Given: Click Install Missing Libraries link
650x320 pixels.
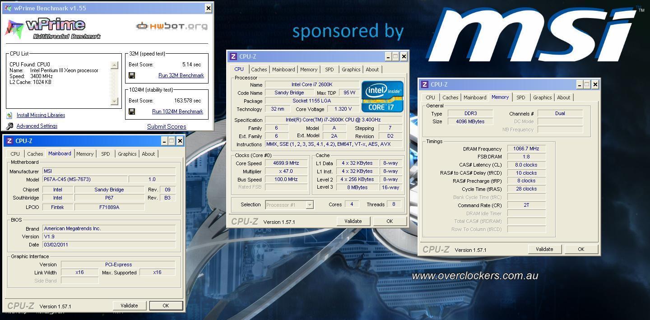Looking at the screenshot, I should pyautogui.click(x=41, y=115).
